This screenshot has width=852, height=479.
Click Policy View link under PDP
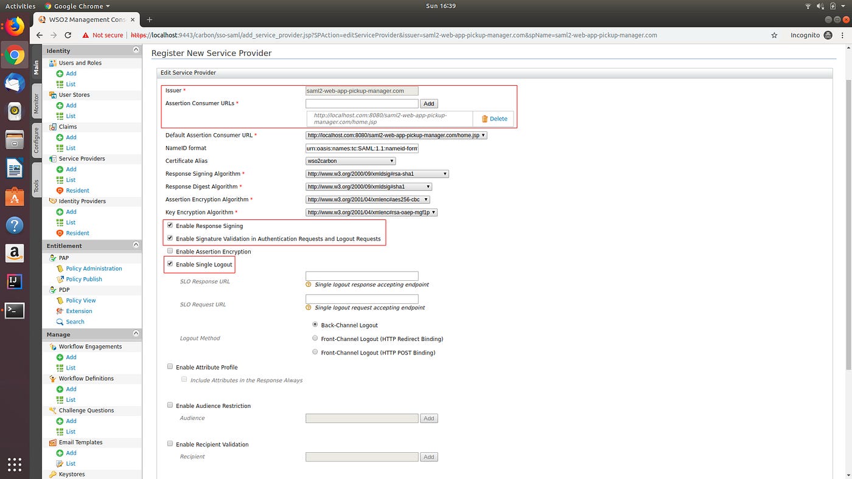pos(81,300)
